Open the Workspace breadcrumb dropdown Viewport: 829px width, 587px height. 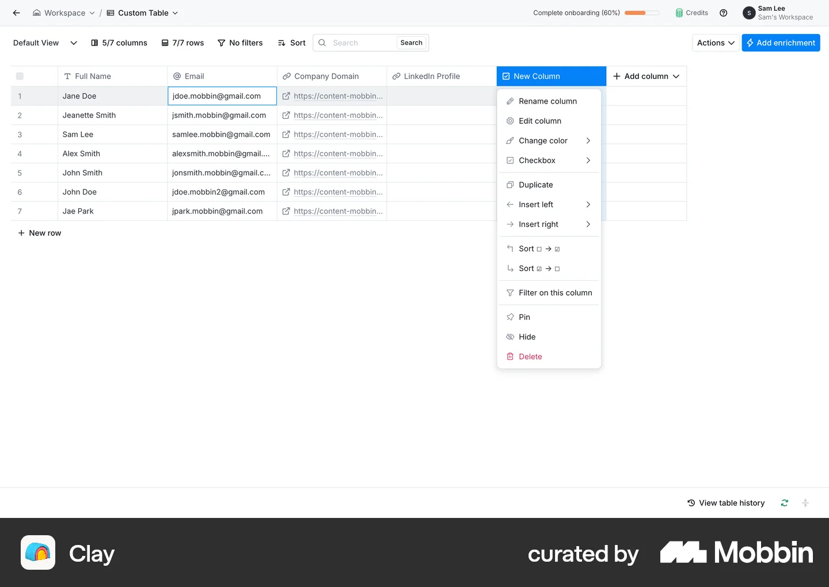point(92,13)
